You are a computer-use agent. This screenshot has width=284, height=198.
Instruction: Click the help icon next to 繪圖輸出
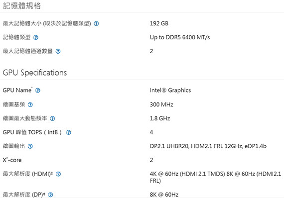(x=30, y=146)
